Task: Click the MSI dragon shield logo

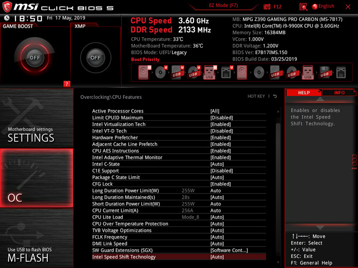Action: [x=7, y=7]
